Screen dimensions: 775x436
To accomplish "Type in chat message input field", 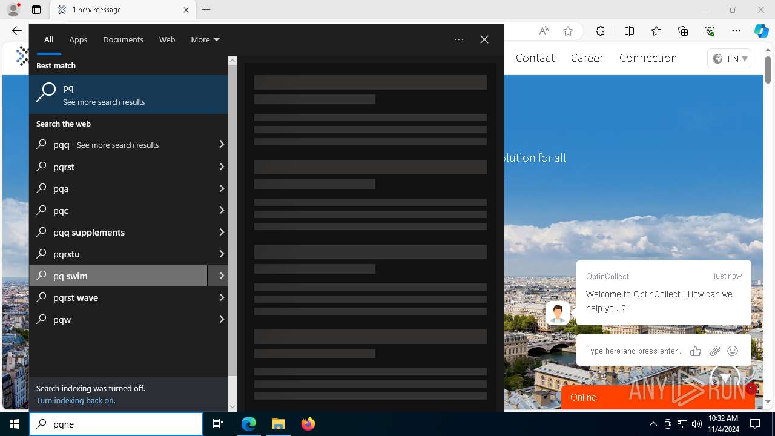I will (633, 351).
